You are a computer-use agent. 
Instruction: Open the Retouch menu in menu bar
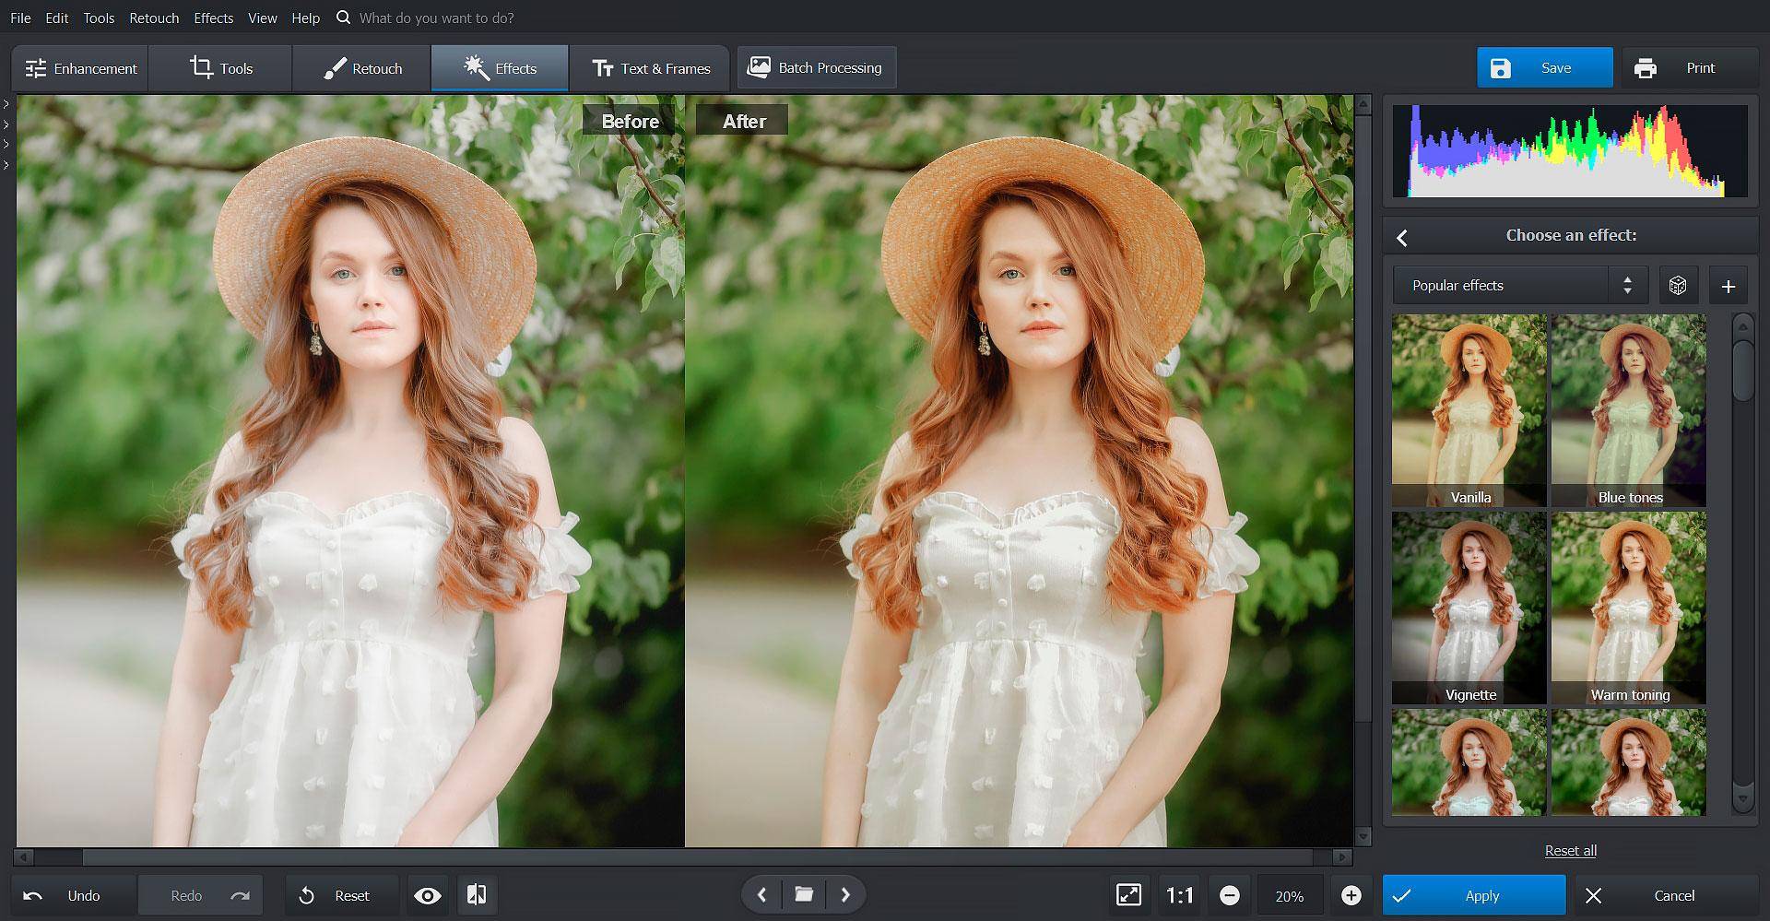pos(154,18)
